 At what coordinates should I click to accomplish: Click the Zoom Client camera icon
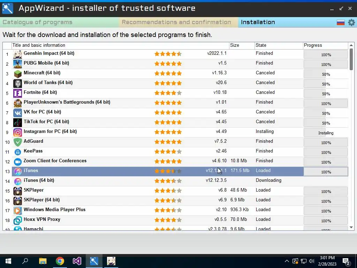point(17,162)
